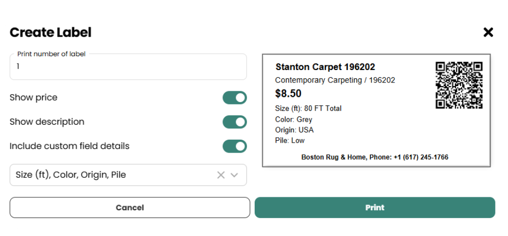Click the Boston Rug & Home footer line
This screenshot has width=508, height=236.
click(x=375, y=157)
